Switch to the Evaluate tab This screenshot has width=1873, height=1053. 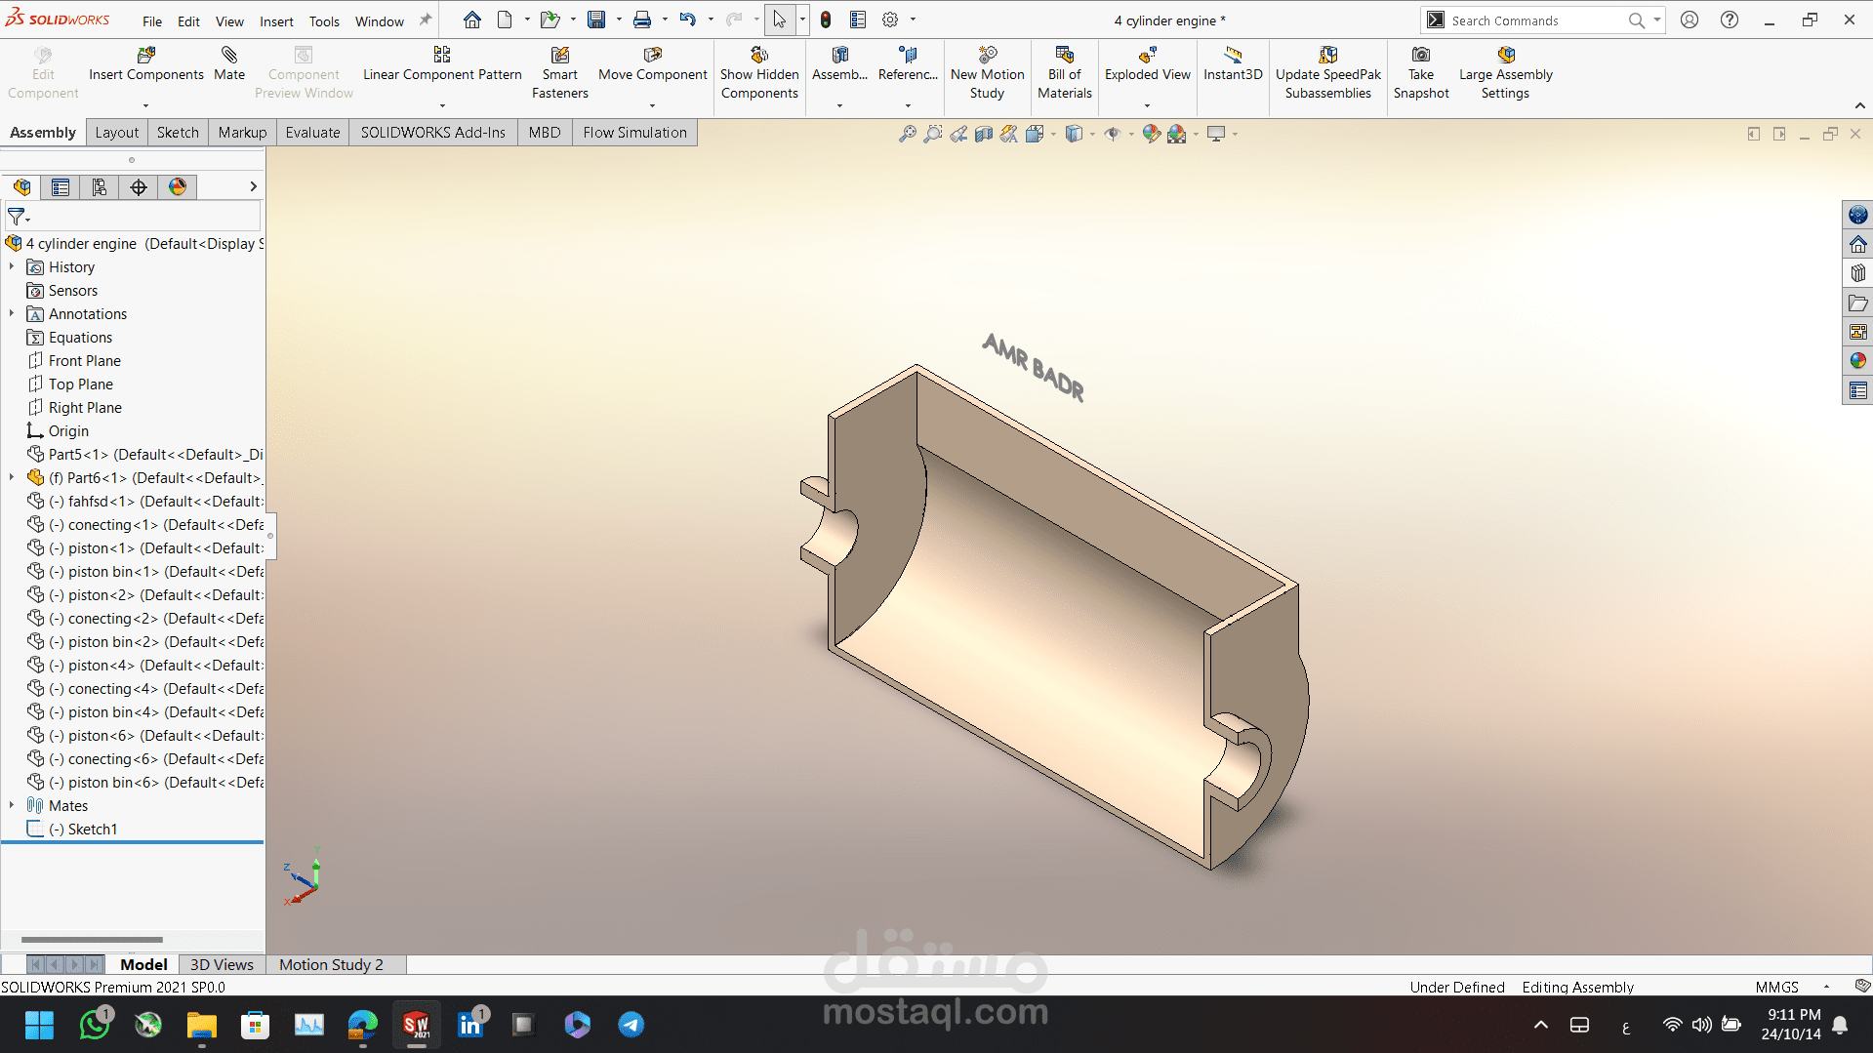coord(312,133)
